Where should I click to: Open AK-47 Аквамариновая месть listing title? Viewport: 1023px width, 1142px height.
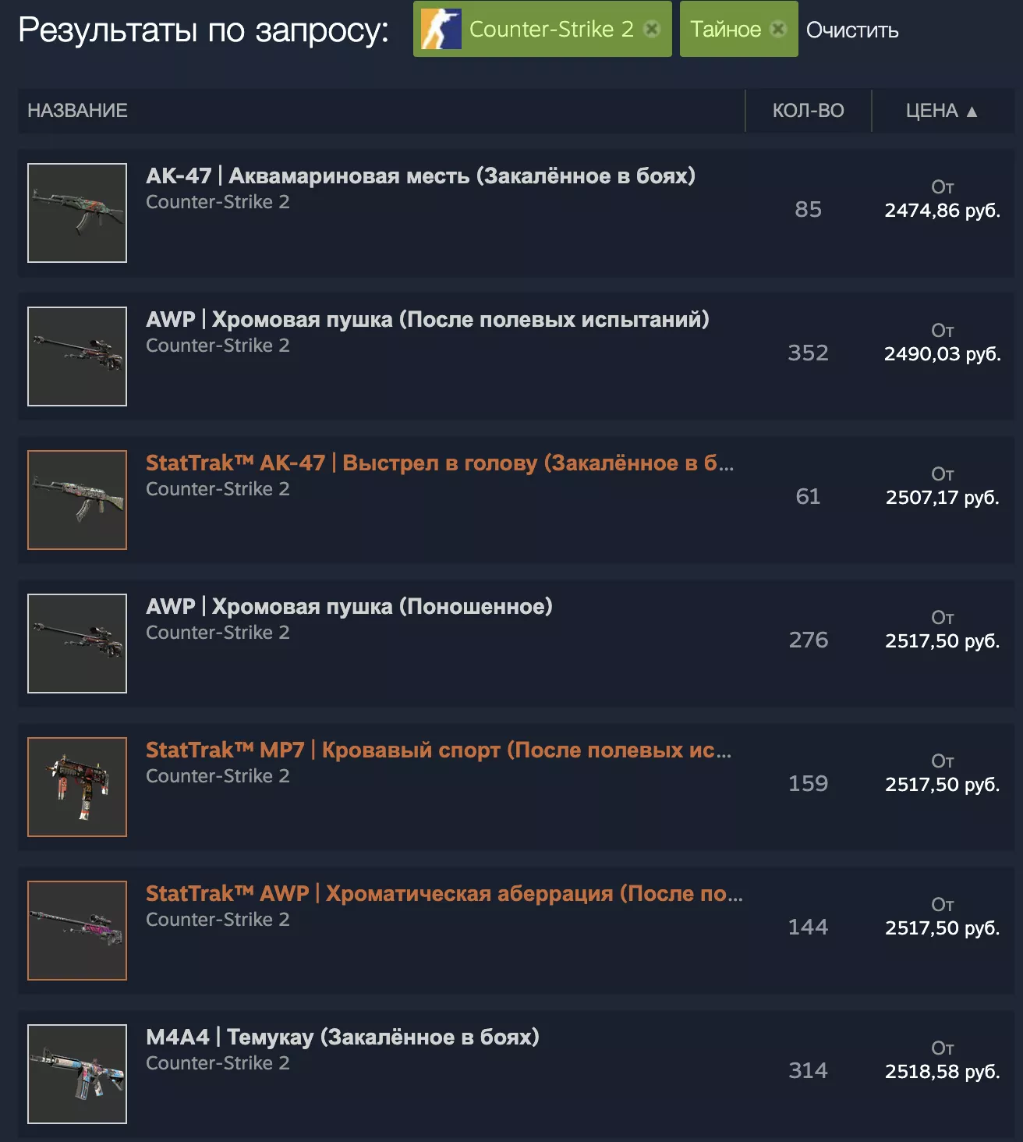click(420, 176)
